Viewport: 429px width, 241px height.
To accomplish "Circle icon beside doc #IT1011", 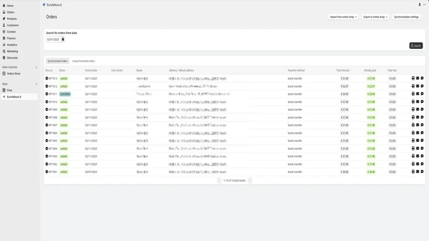I will click(x=47, y=94).
